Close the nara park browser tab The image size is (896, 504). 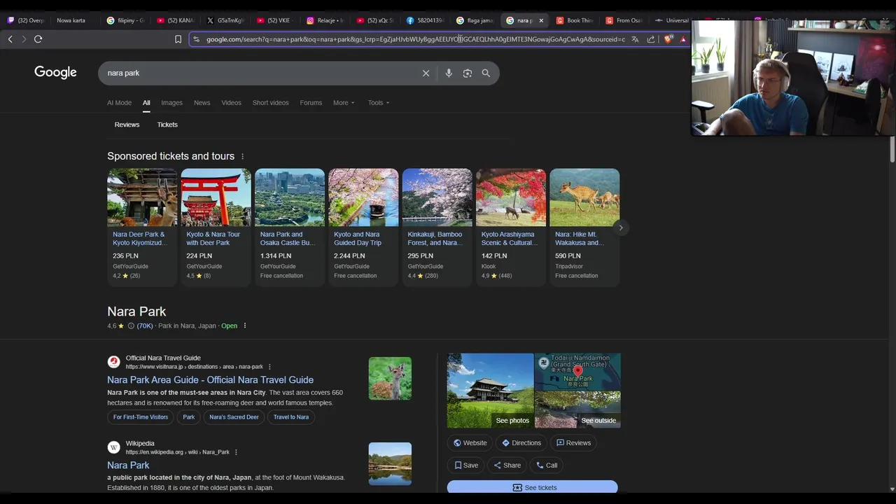coord(541,20)
